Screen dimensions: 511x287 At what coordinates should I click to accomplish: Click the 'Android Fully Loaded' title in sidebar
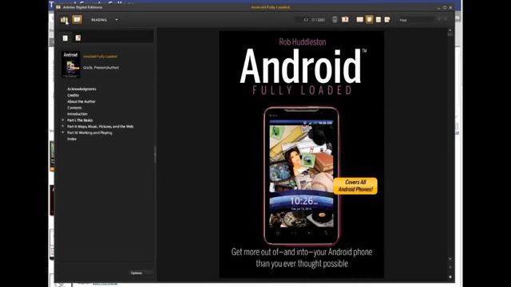click(x=100, y=57)
